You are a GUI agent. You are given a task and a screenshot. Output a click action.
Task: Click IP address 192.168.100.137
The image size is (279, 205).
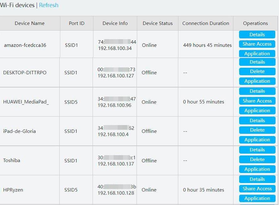pyautogui.click(x=116, y=164)
